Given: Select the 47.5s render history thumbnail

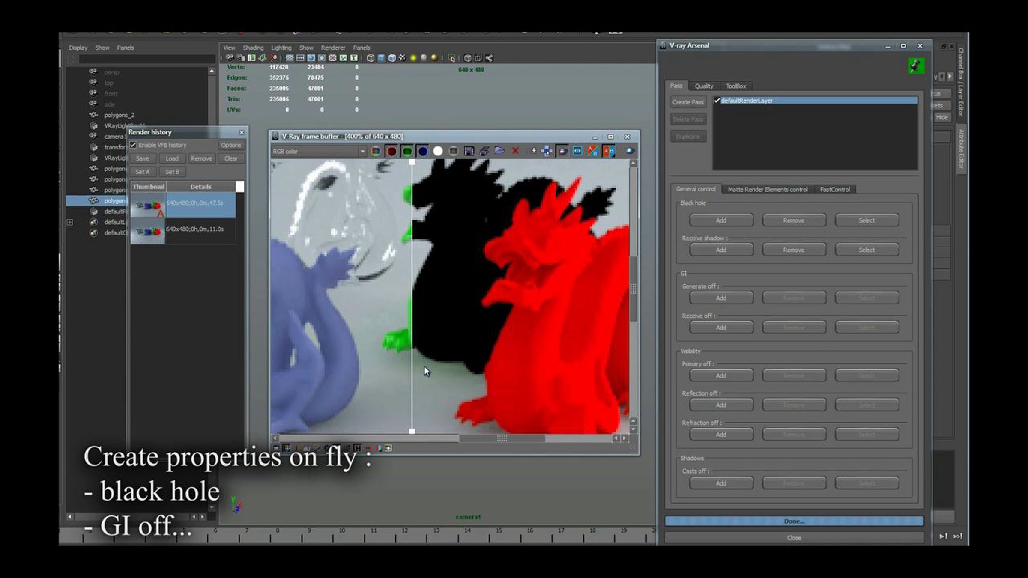Looking at the screenshot, I should pos(148,205).
